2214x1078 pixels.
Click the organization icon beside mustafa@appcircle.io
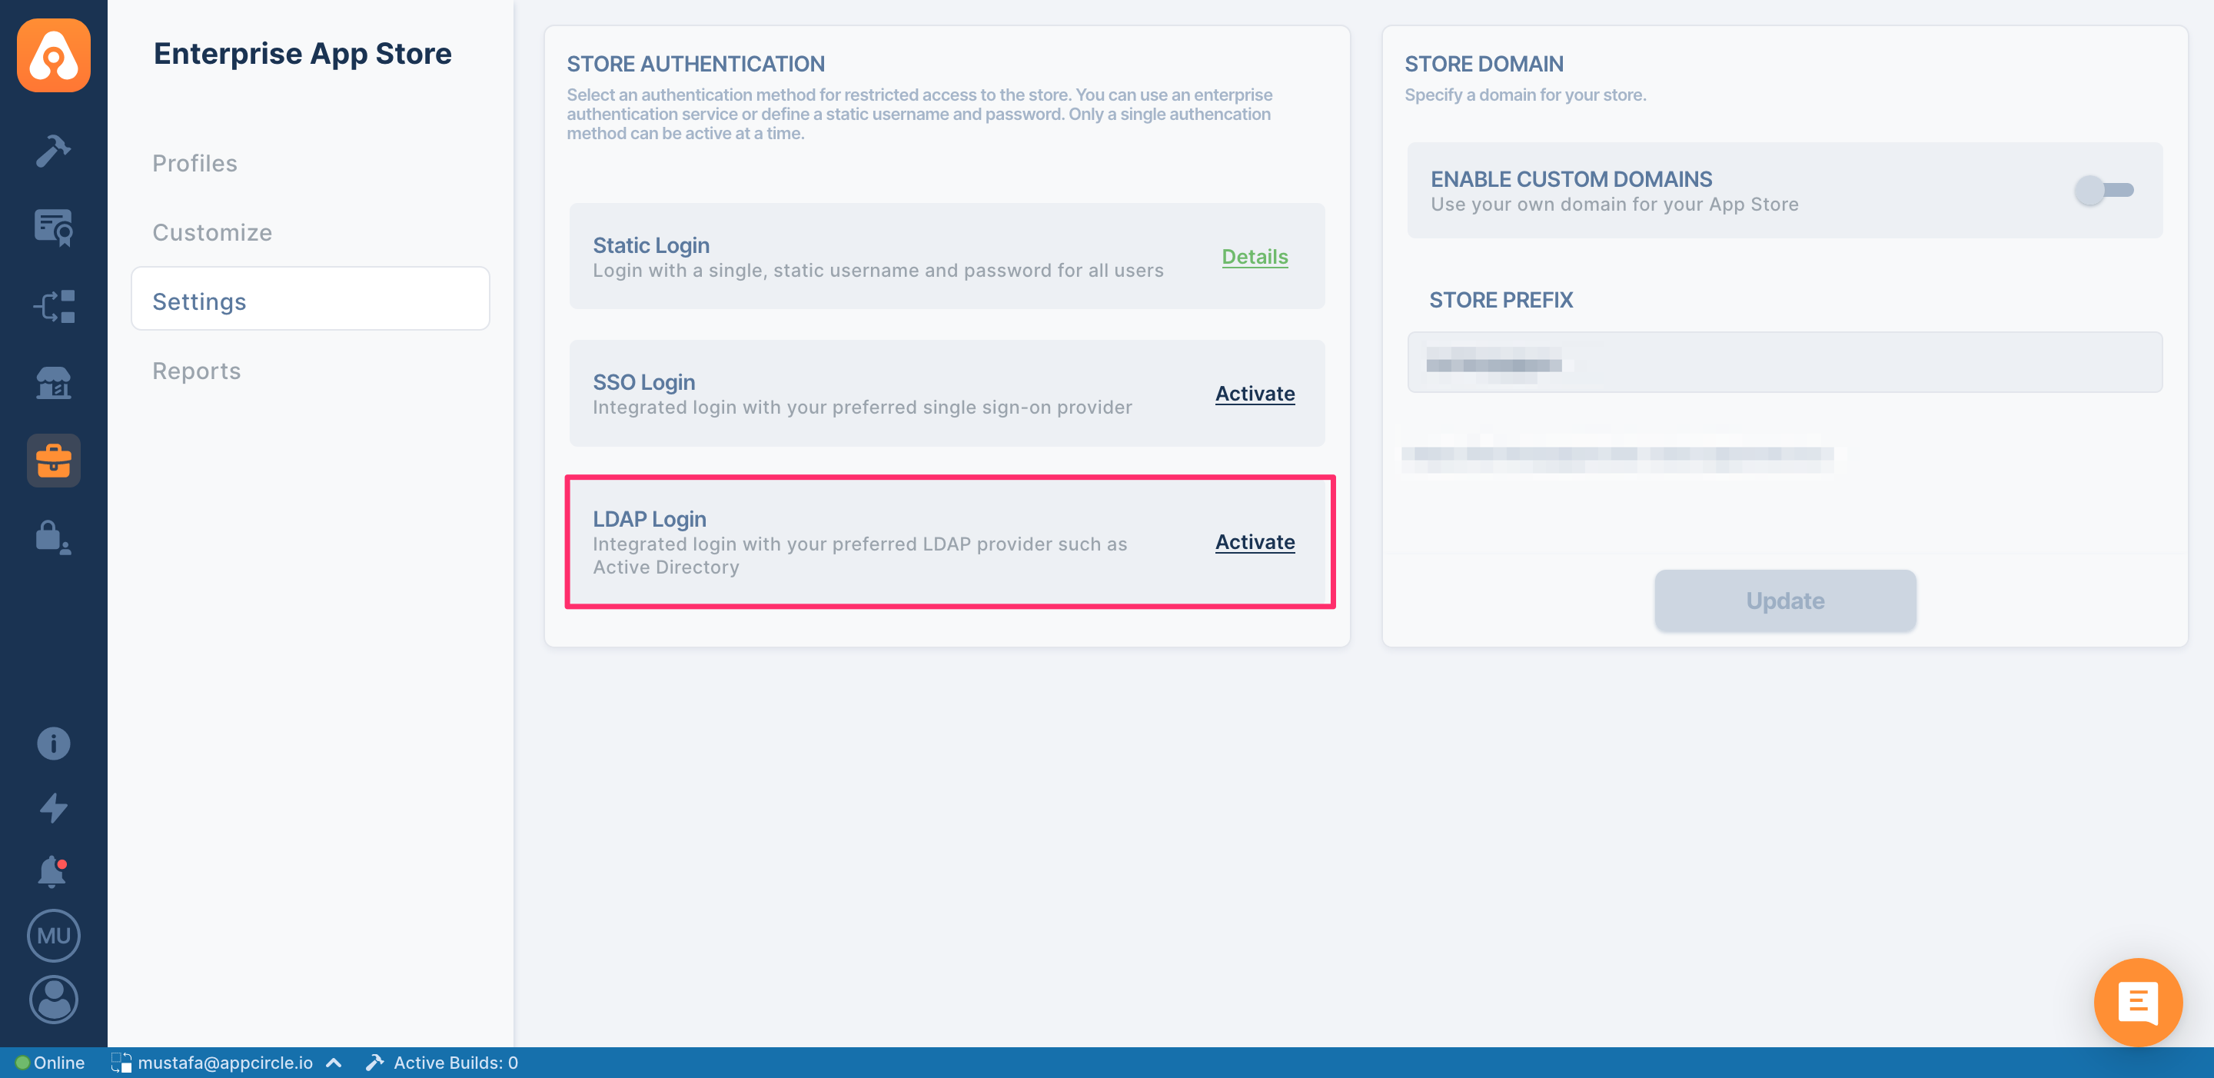coord(121,1063)
